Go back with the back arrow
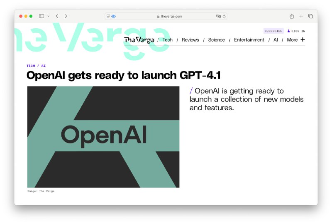This screenshot has width=332, height=224. pos(57,16)
